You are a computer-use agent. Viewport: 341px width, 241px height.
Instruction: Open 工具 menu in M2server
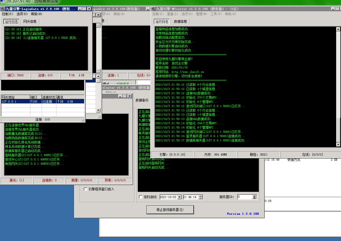(x=216, y=14)
